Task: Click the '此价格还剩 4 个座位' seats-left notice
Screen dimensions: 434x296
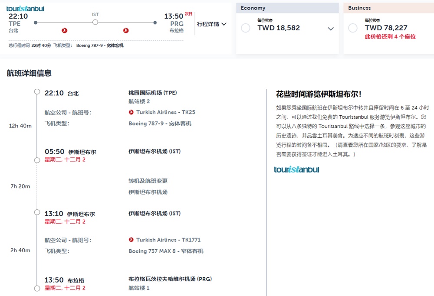Action: pos(390,36)
